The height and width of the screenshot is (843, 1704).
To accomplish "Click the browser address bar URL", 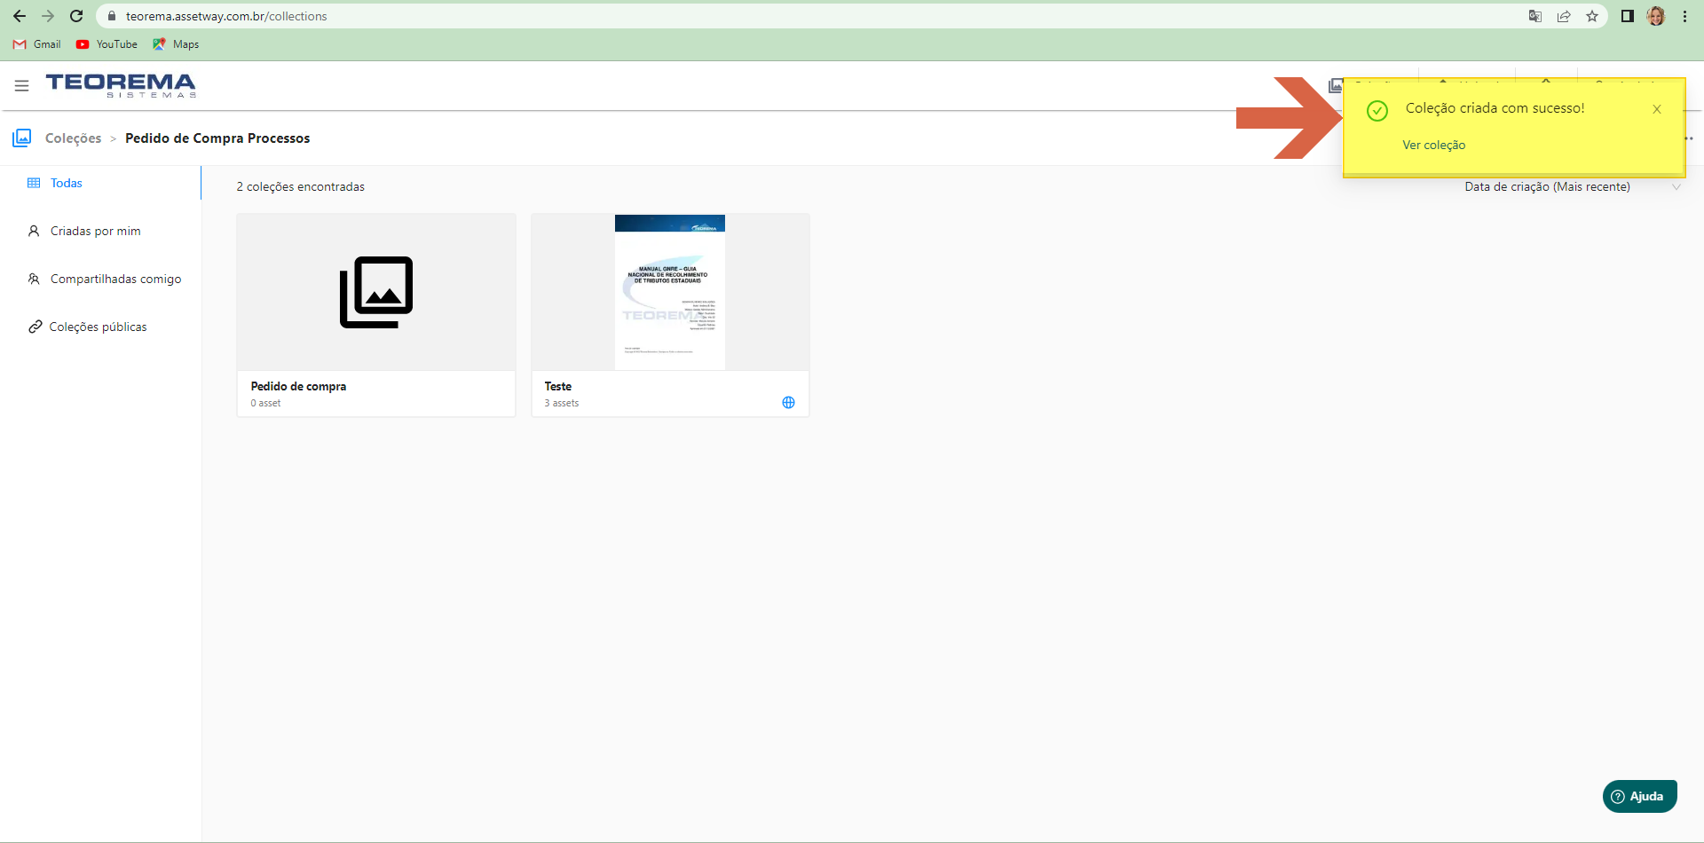I will 226,16.
